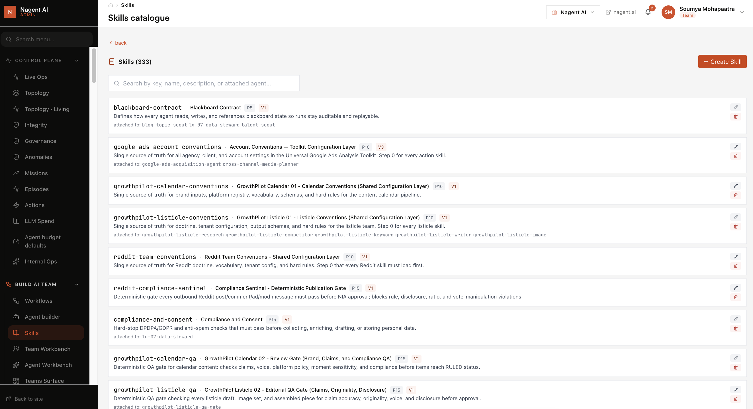Click the V3 badge on google-ads-account-conventions

(380, 147)
